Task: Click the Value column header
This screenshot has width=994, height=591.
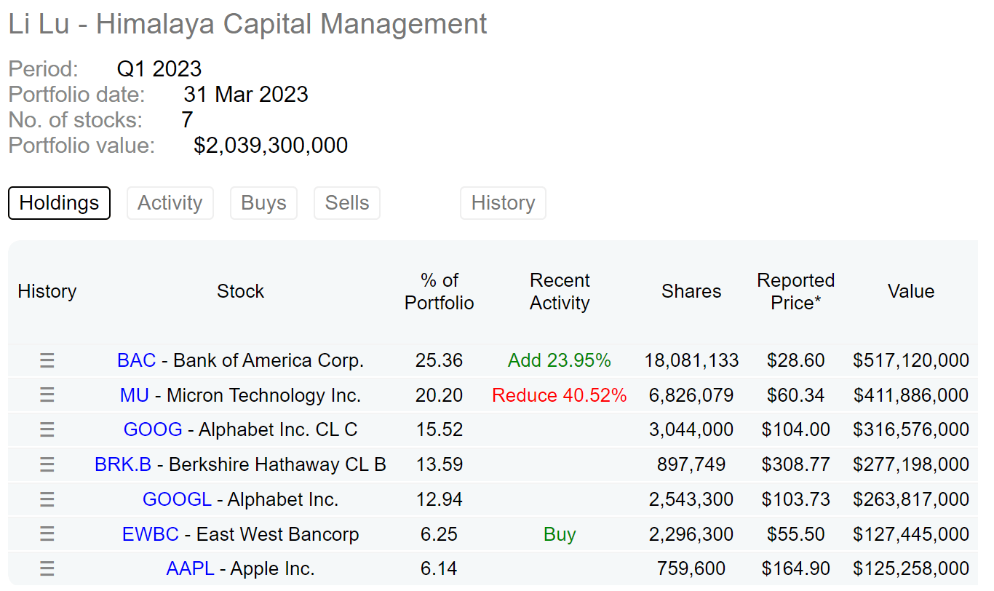Action: click(x=911, y=292)
